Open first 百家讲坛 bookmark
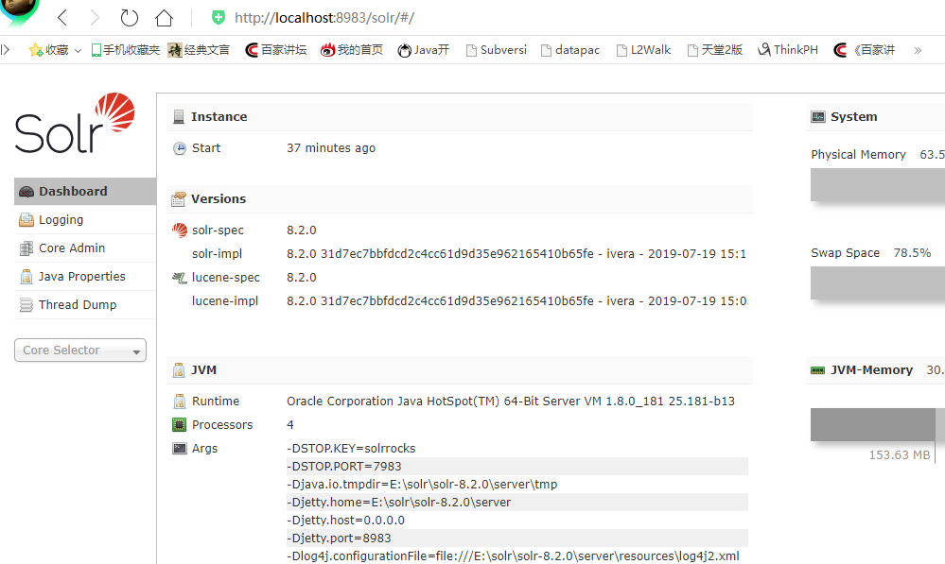The height and width of the screenshot is (564, 945). [276, 50]
